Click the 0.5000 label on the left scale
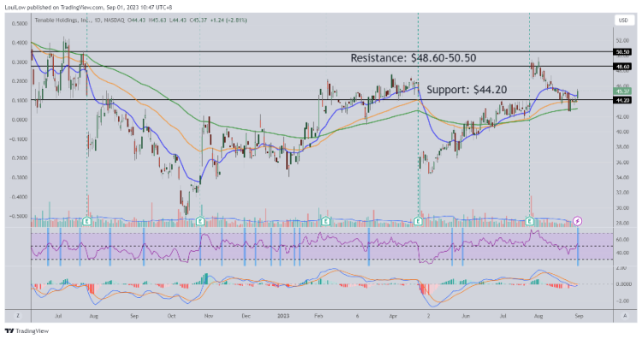Screen dimensions: 642x339 [x=20, y=23]
